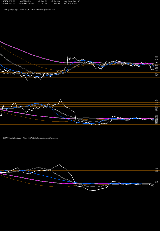Click the 200EMA: 288.96 value

pyautogui.click(x=28, y=4)
